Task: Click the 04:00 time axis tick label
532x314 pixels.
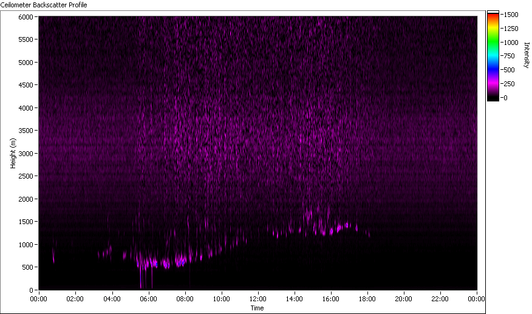Action: pos(112,299)
